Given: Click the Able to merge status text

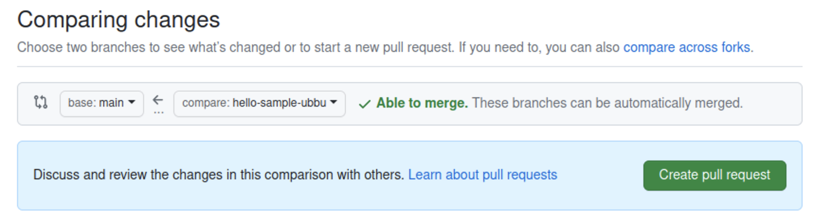Looking at the screenshot, I should point(422,103).
